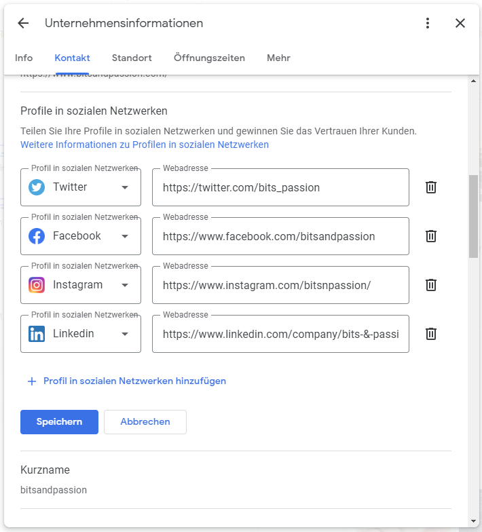Expand the Facebook network dropdown

click(x=125, y=236)
